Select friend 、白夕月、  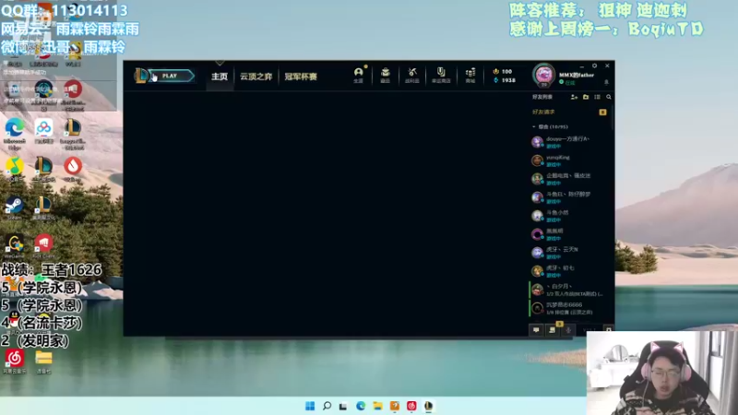pos(569,290)
